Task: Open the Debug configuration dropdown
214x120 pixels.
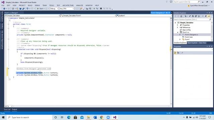Action: point(54,9)
